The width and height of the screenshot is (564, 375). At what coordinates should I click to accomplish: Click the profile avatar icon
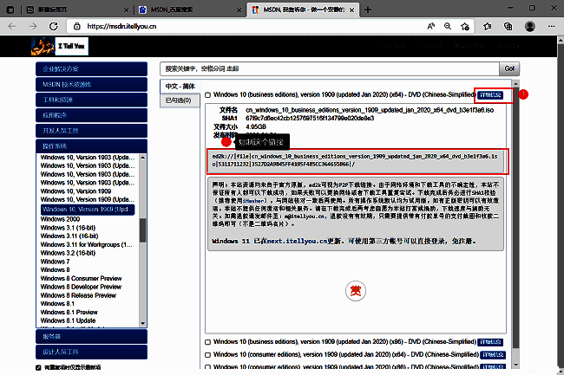click(530, 26)
